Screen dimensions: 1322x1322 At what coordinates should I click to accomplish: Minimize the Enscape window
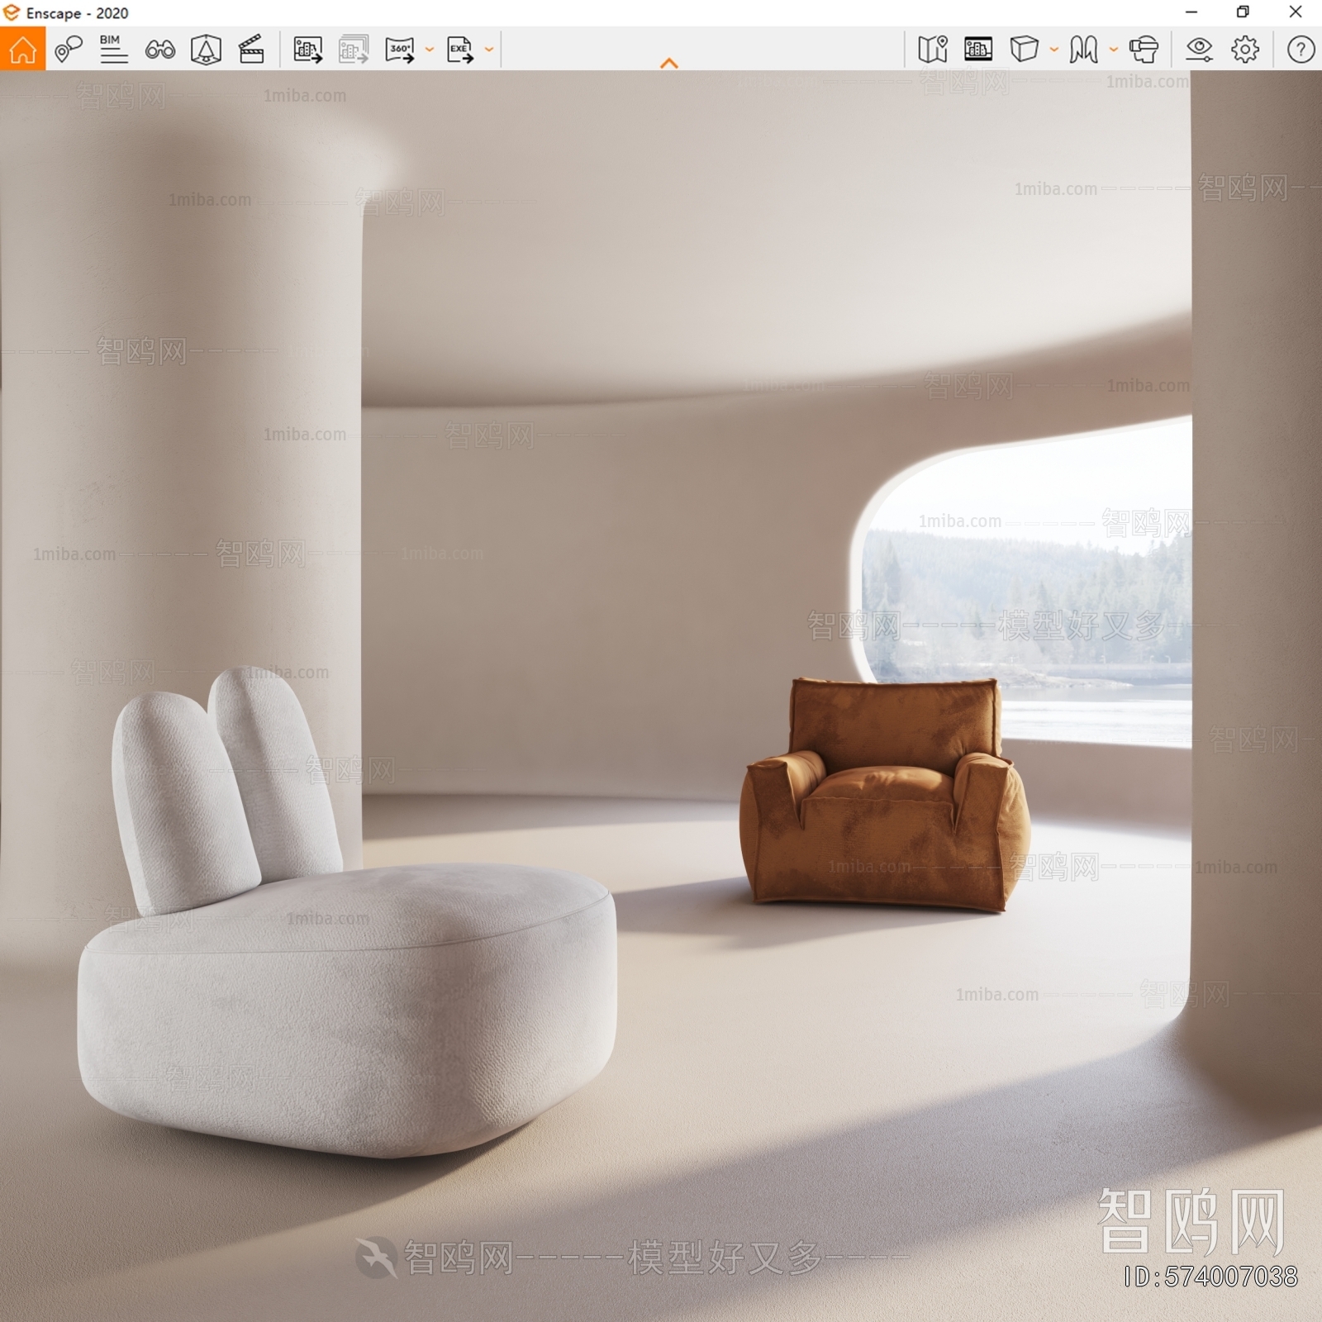pyautogui.click(x=1191, y=12)
